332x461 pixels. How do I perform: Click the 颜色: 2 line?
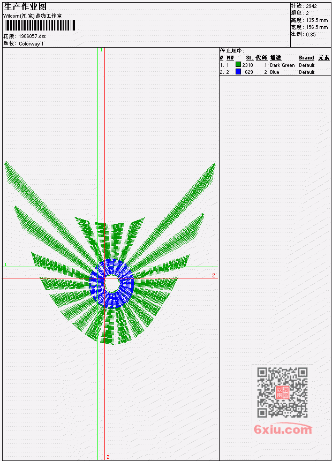(x=300, y=13)
